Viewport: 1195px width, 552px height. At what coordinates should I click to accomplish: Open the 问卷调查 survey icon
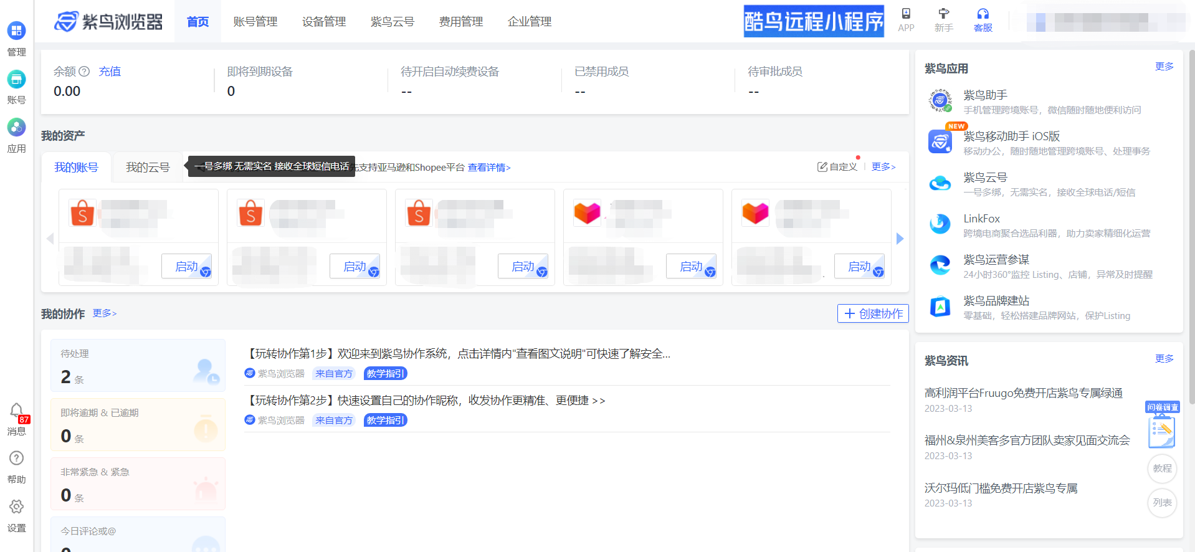coord(1162,425)
